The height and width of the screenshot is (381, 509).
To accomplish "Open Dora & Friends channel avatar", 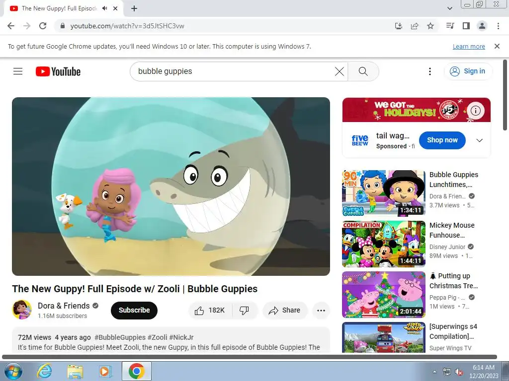I will [22, 310].
